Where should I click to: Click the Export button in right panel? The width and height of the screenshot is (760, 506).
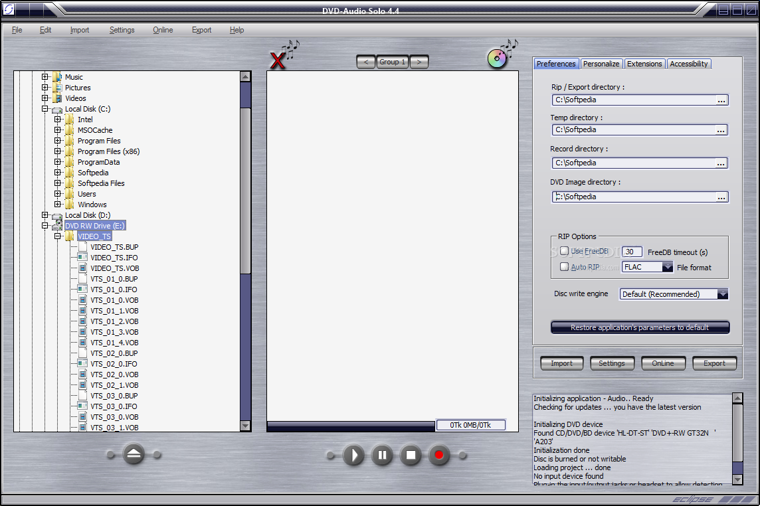click(x=714, y=363)
